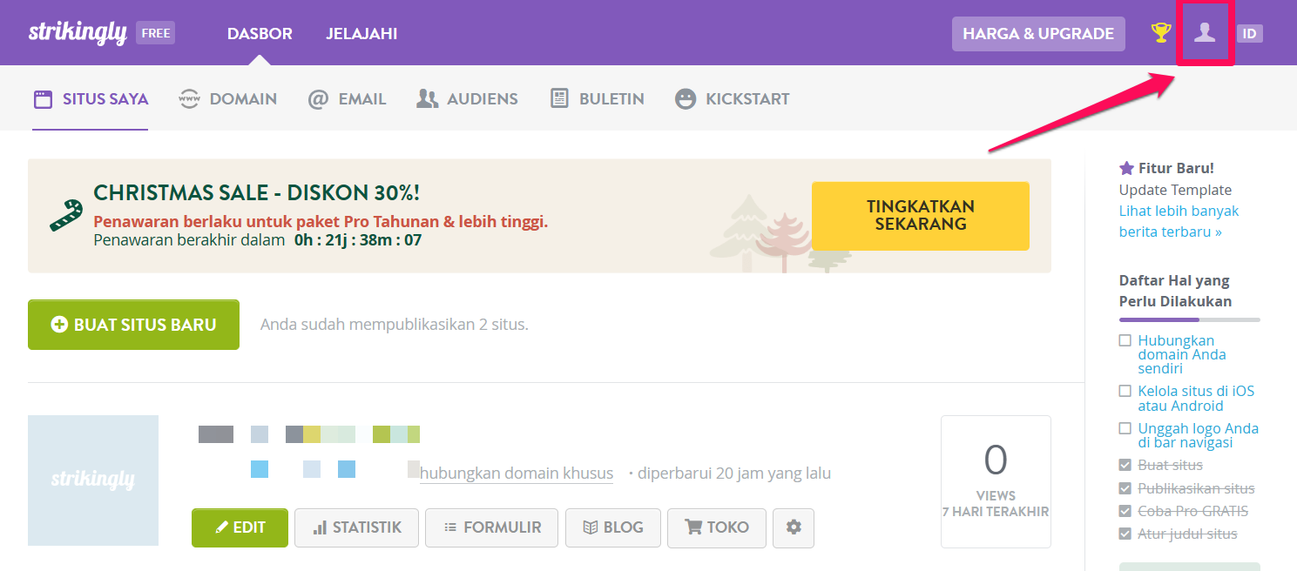Click the @ icon beside EMAIL
This screenshot has width=1297, height=571.
318,98
